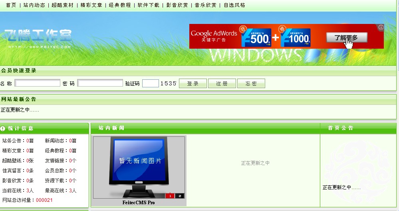Screen dimensions: 399x211
Task: Click the 经典教程:0篇 statistic entry
Action: coord(61,150)
